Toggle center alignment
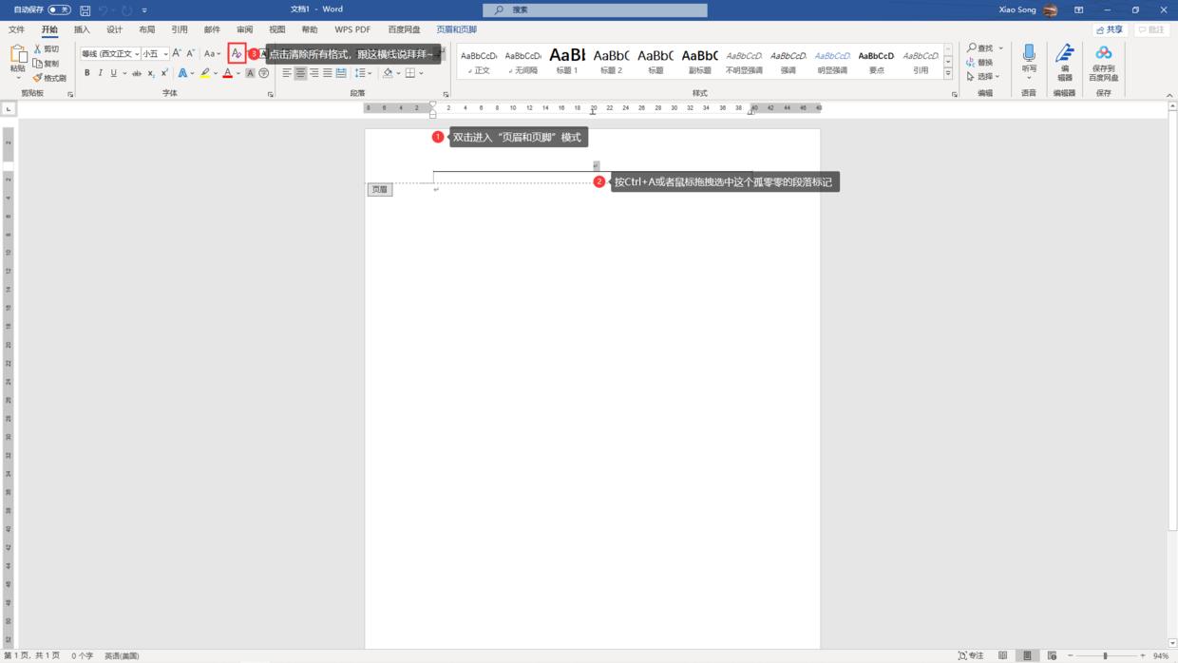Screen dimensions: 1178x663 coord(300,73)
